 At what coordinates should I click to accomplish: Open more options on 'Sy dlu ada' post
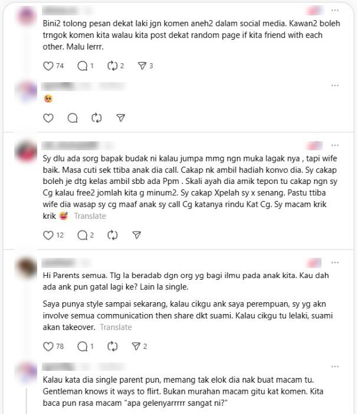(335, 145)
